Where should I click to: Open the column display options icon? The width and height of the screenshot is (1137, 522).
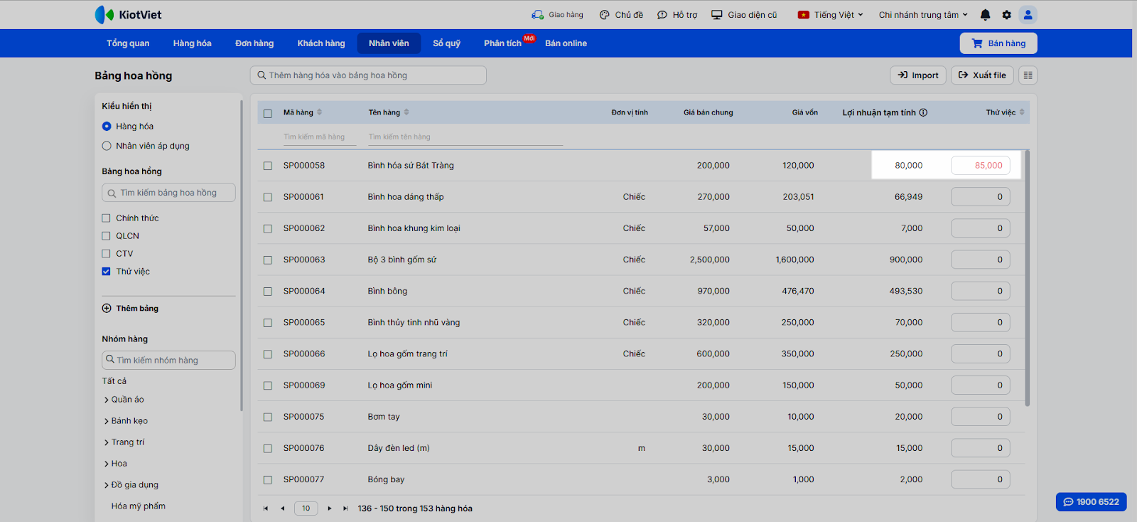1028,75
